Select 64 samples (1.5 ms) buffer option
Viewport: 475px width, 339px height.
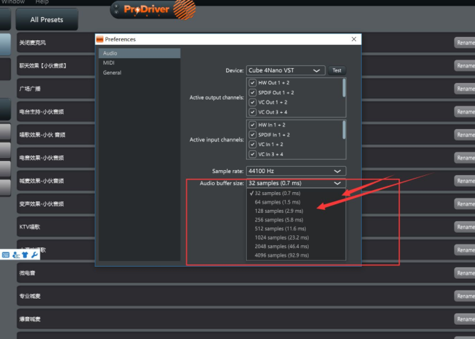296,202
